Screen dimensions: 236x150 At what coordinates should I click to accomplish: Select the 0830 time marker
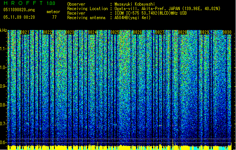(227, 33)
